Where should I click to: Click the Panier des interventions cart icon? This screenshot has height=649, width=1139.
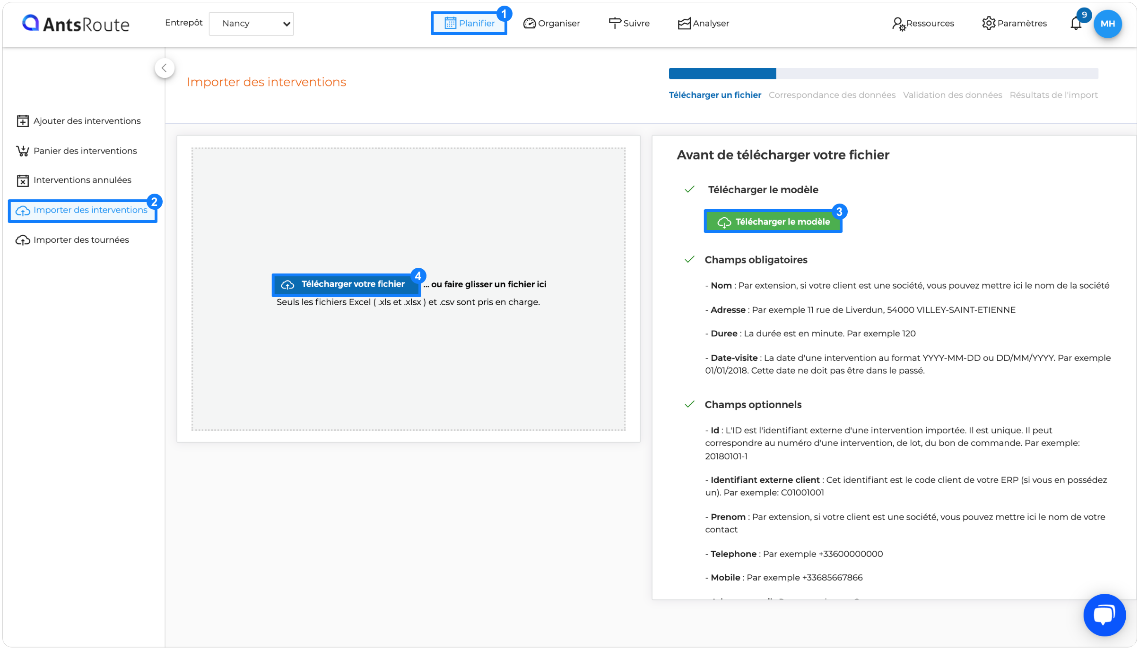click(x=23, y=151)
